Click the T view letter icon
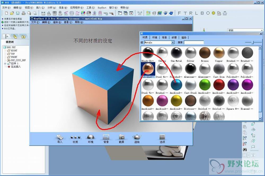The image size is (265, 176). [185, 13]
